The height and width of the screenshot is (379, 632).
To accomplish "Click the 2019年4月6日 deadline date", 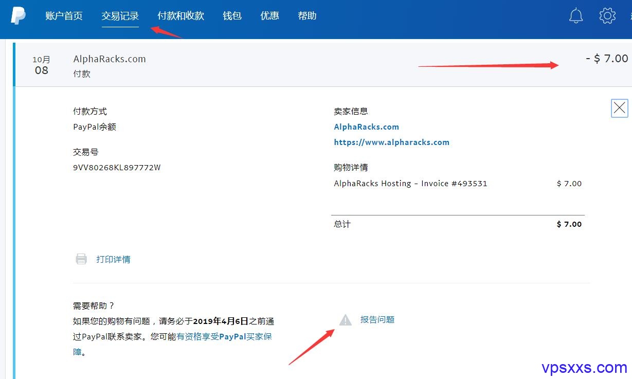I will coord(221,321).
